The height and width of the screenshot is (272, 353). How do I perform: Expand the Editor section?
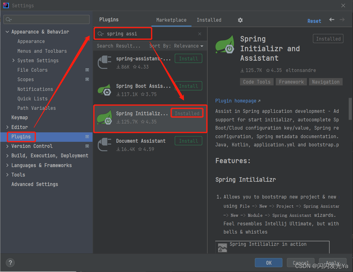7,127
